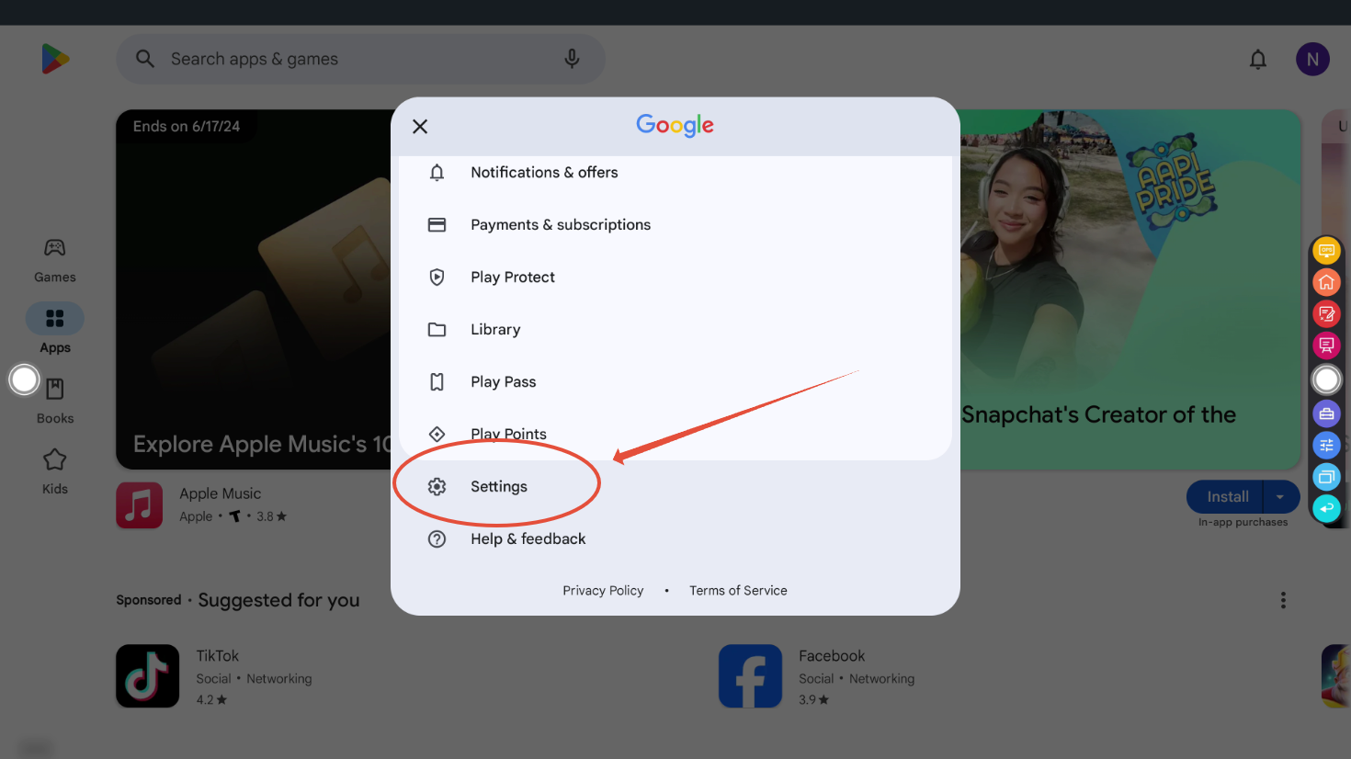Open the Facebook app icon
Screen dimensions: 1351x759
[x=750, y=676]
